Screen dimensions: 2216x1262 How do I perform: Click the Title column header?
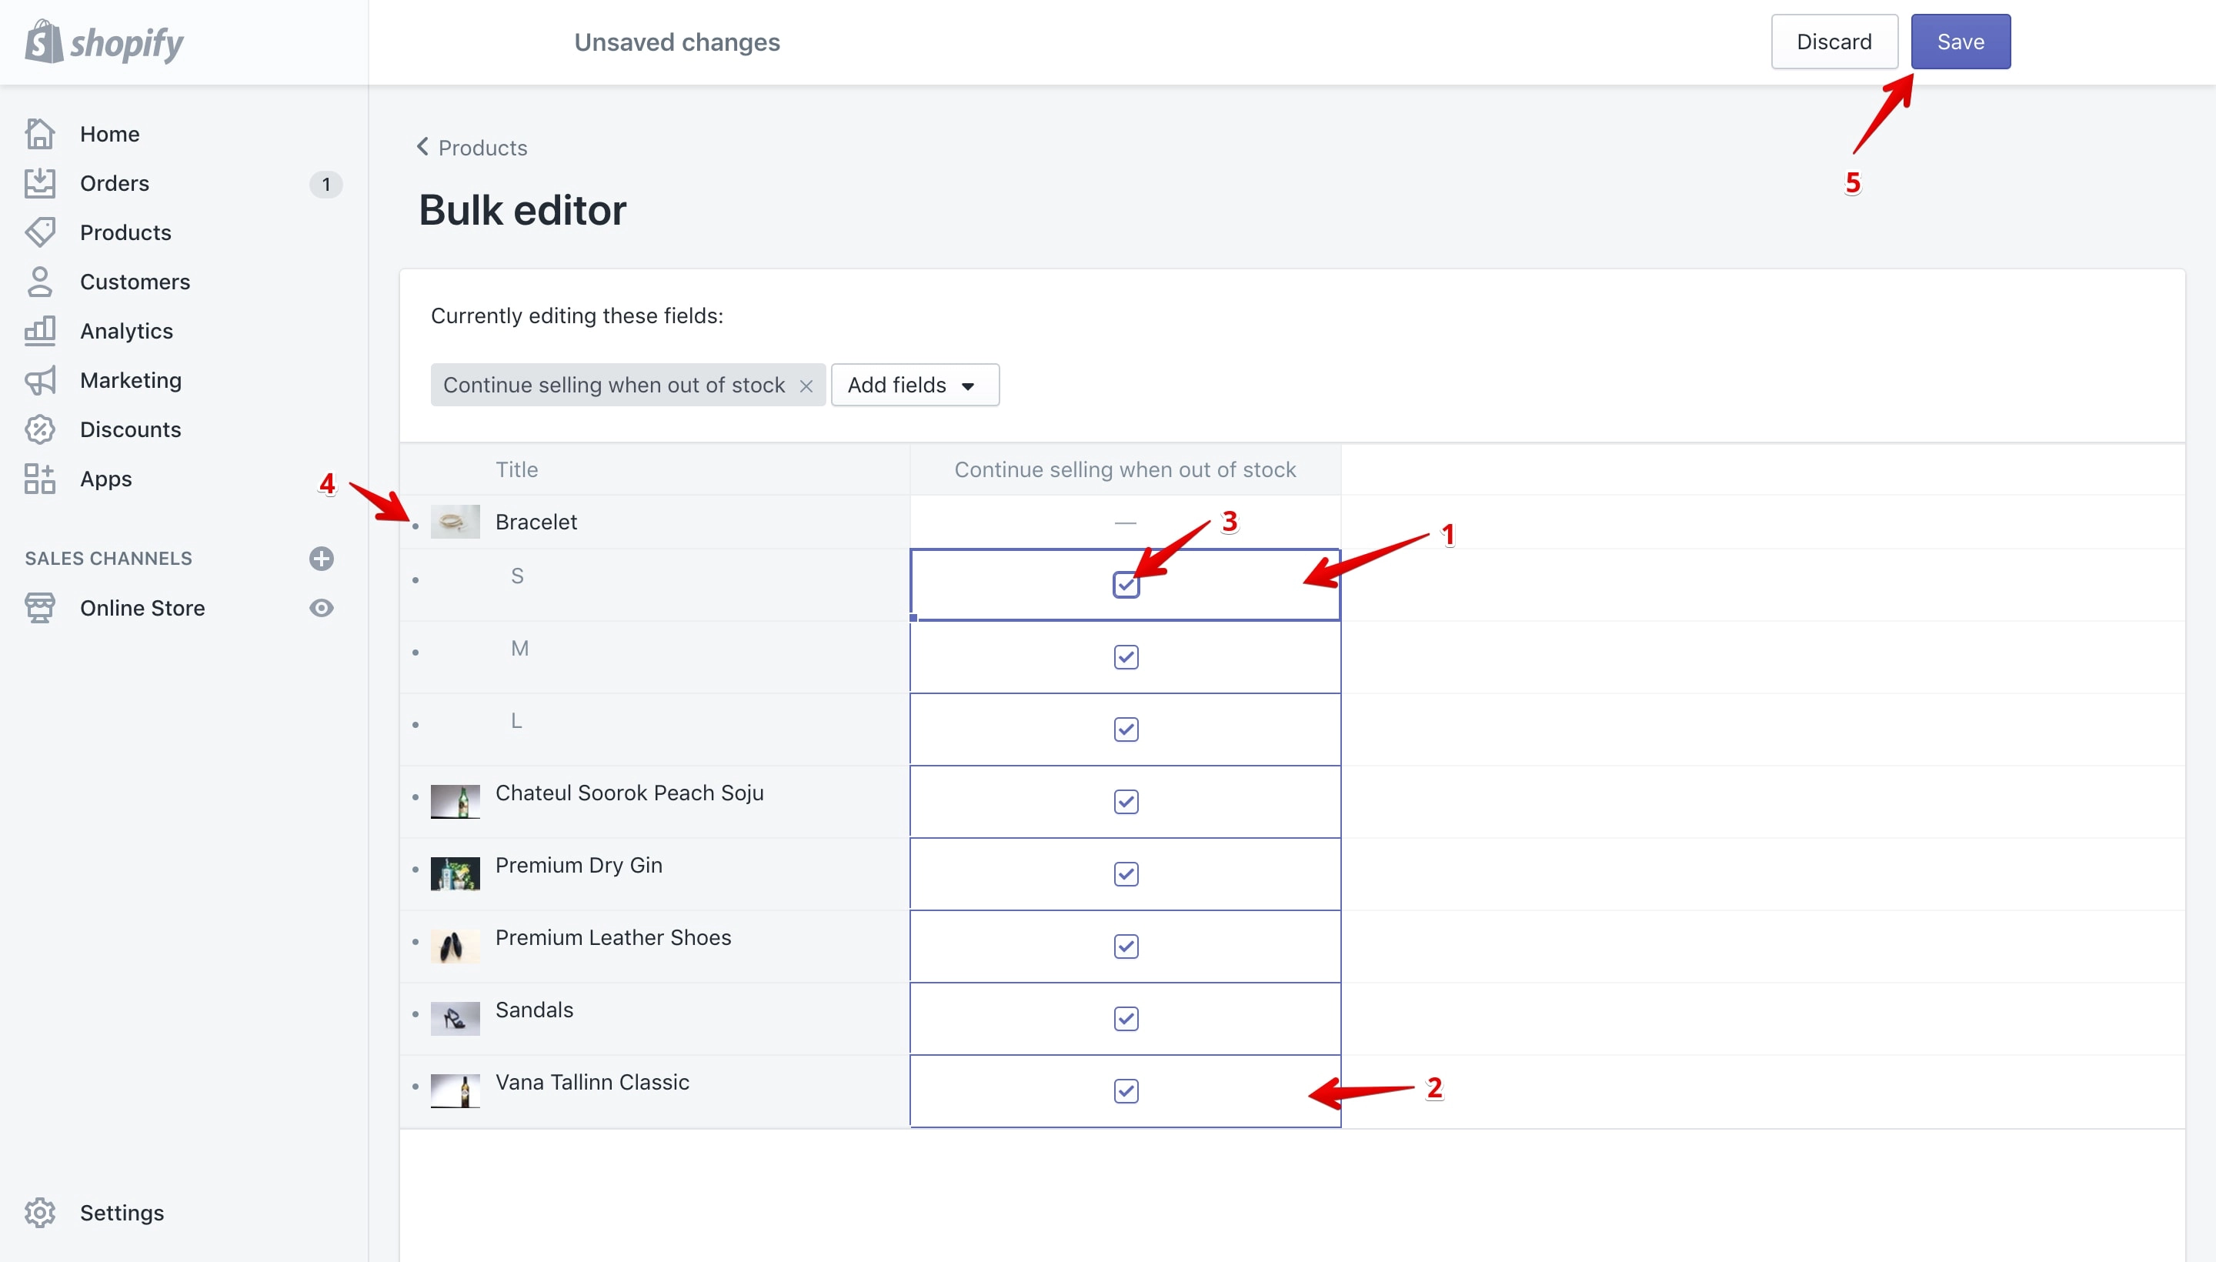[x=516, y=469]
